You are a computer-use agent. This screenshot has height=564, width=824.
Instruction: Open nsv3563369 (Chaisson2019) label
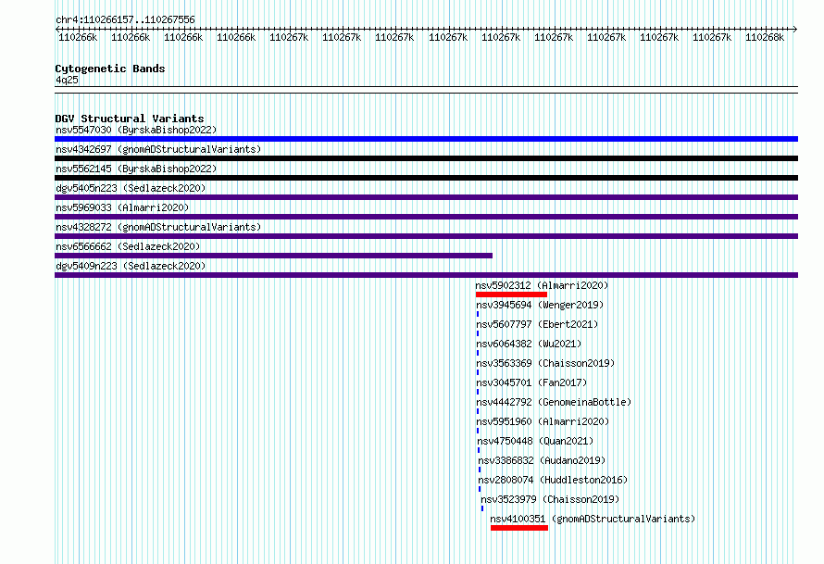click(545, 363)
